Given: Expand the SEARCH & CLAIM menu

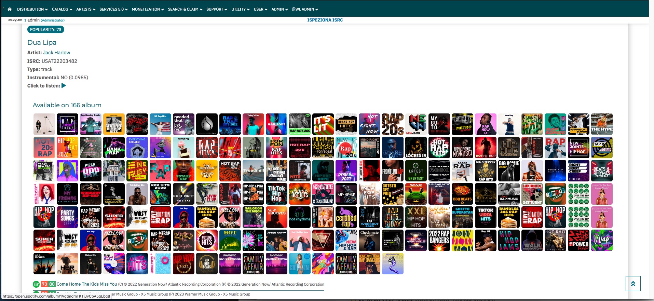Looking at the screenshot, I should 185,9.
